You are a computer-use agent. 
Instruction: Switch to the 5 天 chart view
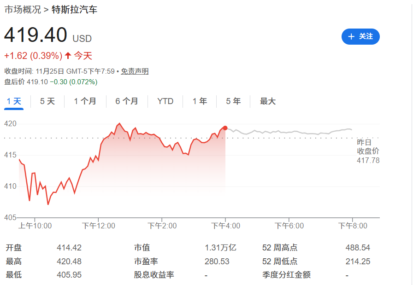coord(47,101)
